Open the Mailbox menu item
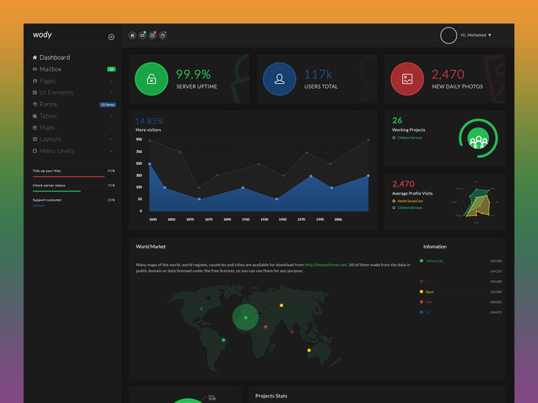The image size is (538, 403). tap(50, 69)
